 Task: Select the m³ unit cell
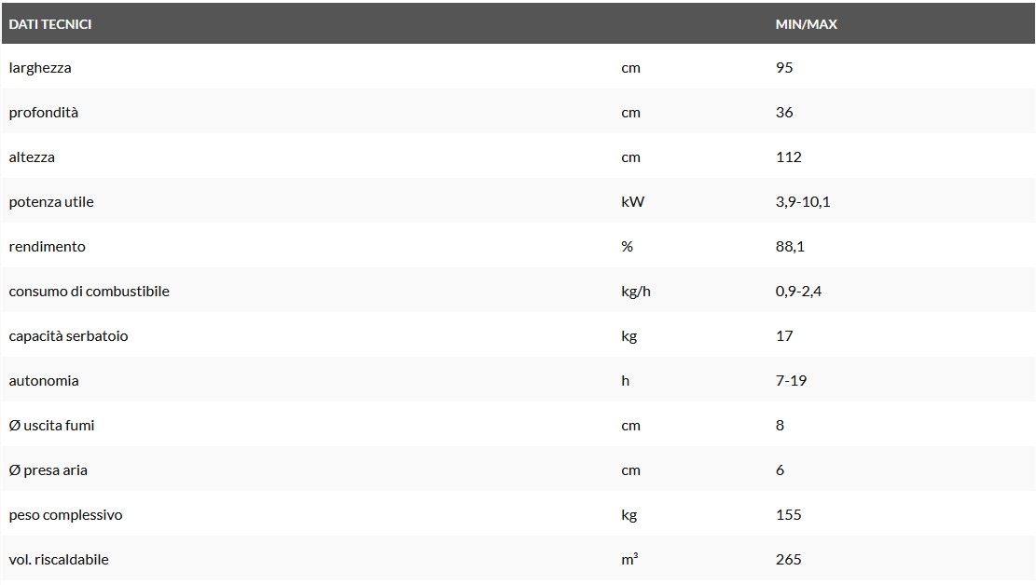click(629, 560)
